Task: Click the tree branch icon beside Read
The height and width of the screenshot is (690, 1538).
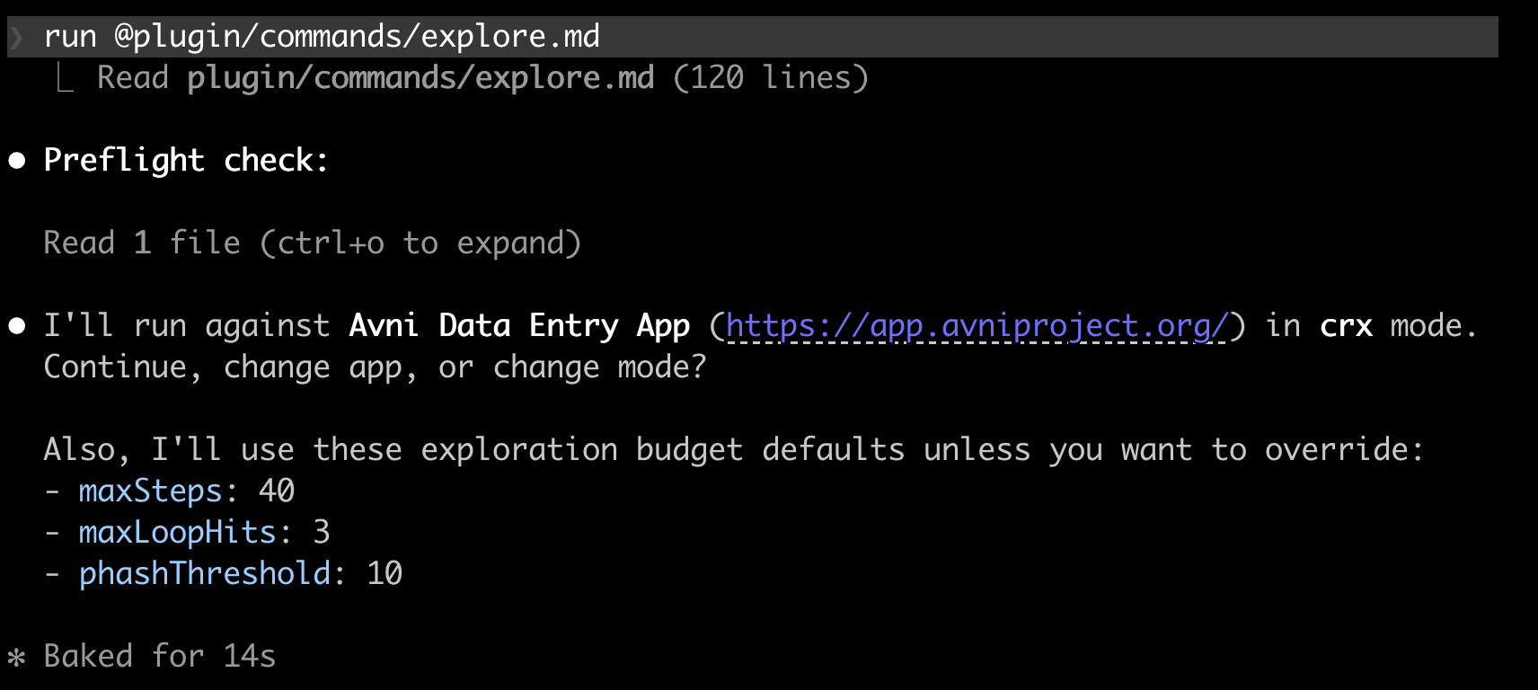Action: point(65,78)
